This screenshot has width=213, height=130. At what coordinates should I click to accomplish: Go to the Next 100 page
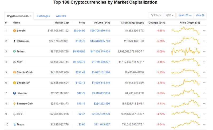click(x=185, y=15)
